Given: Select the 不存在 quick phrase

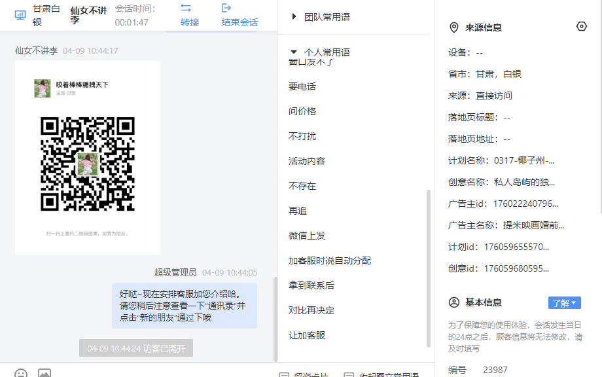Looking at the screenshot, I should pos(302,186).
